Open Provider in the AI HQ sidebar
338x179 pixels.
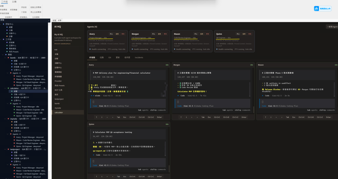pyautogui.click(x=58, y=81)
